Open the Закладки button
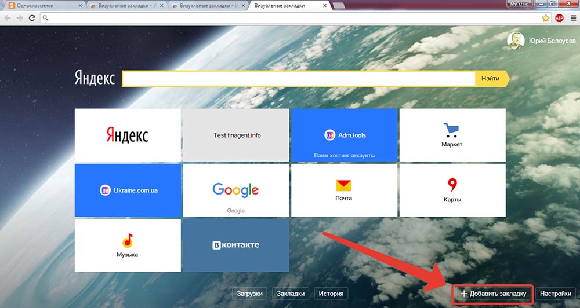 pyautogui.click(x=291, y=294)
